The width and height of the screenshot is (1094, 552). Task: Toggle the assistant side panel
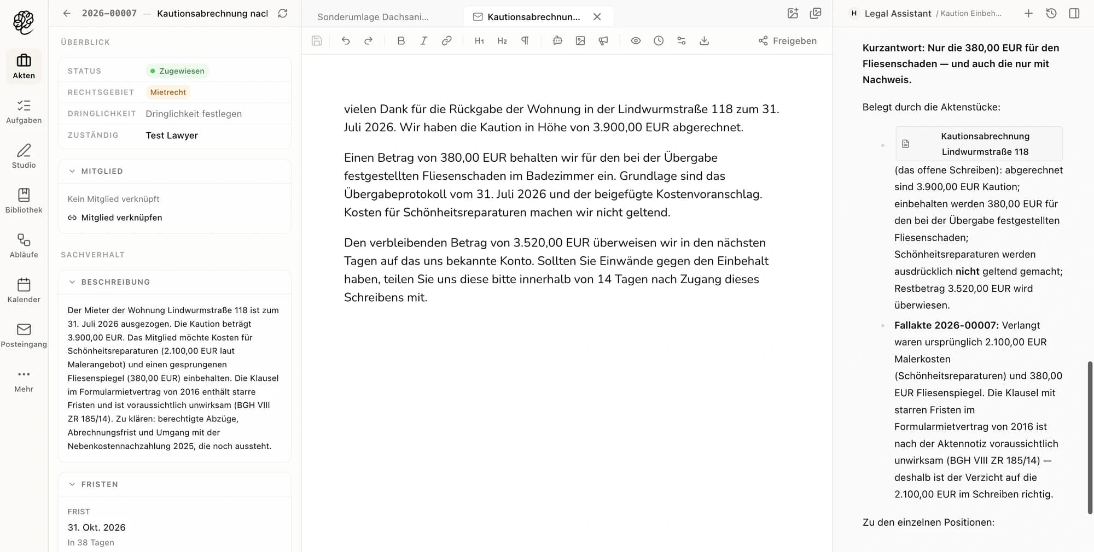(1074, 13)
